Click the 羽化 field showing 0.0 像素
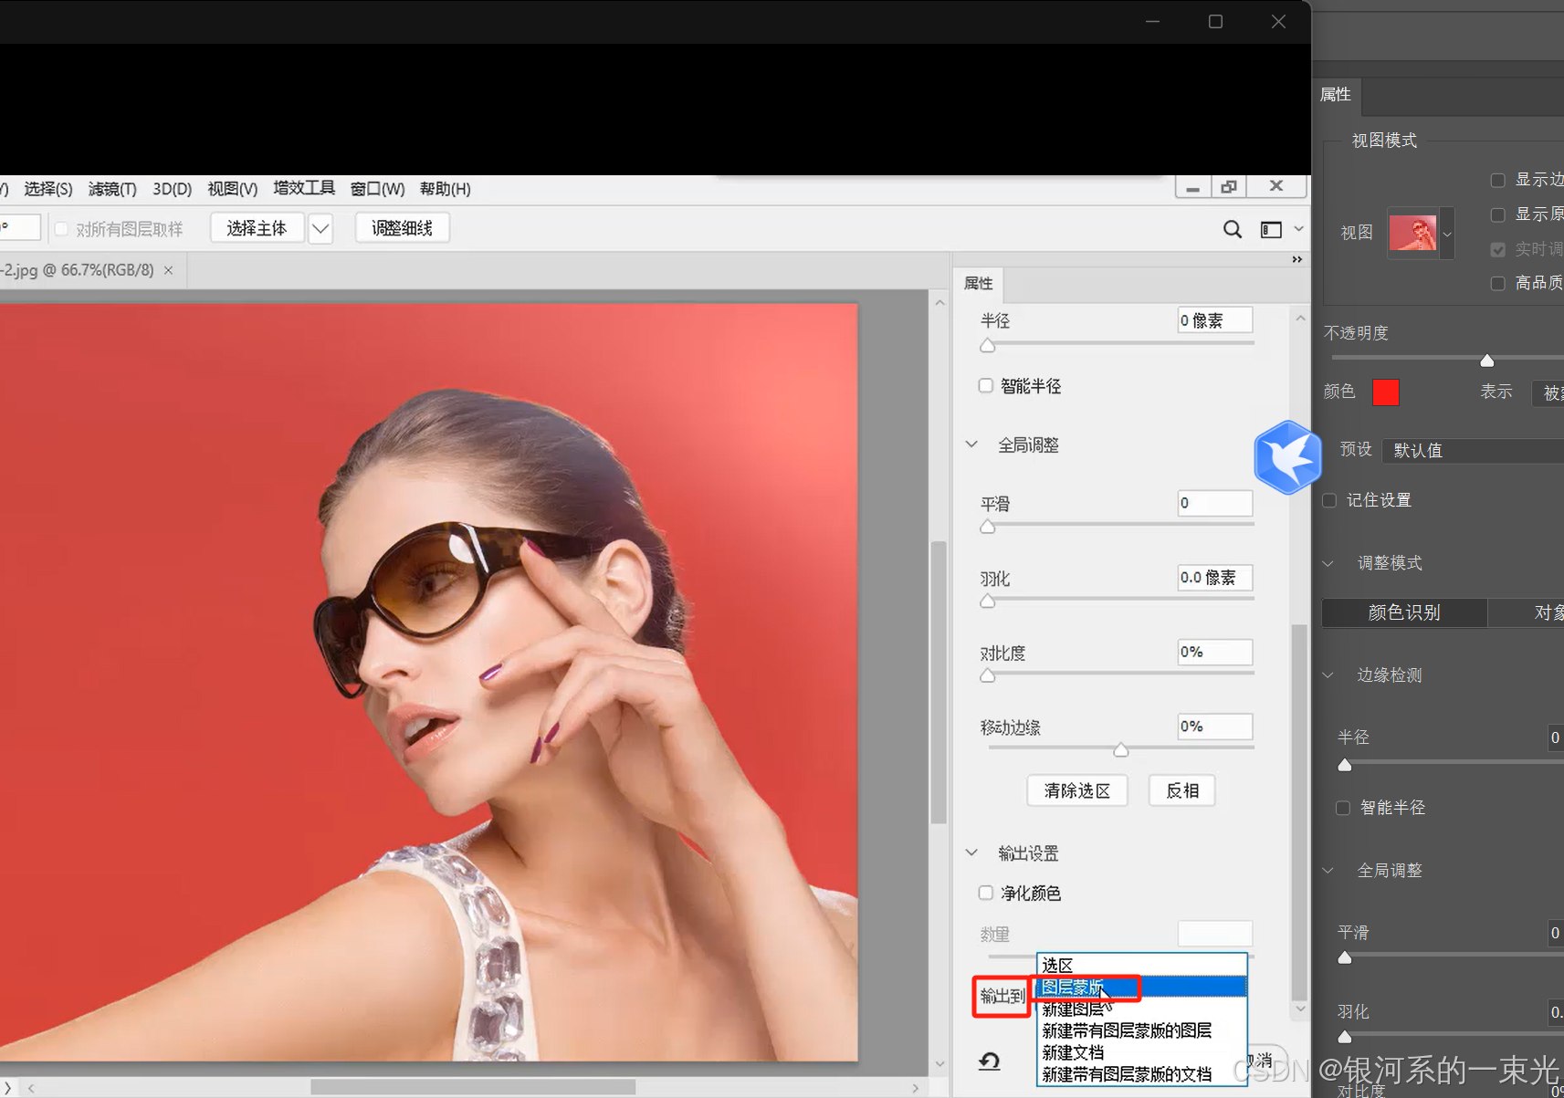The image size is (1564, 1098). point(1215,578)
